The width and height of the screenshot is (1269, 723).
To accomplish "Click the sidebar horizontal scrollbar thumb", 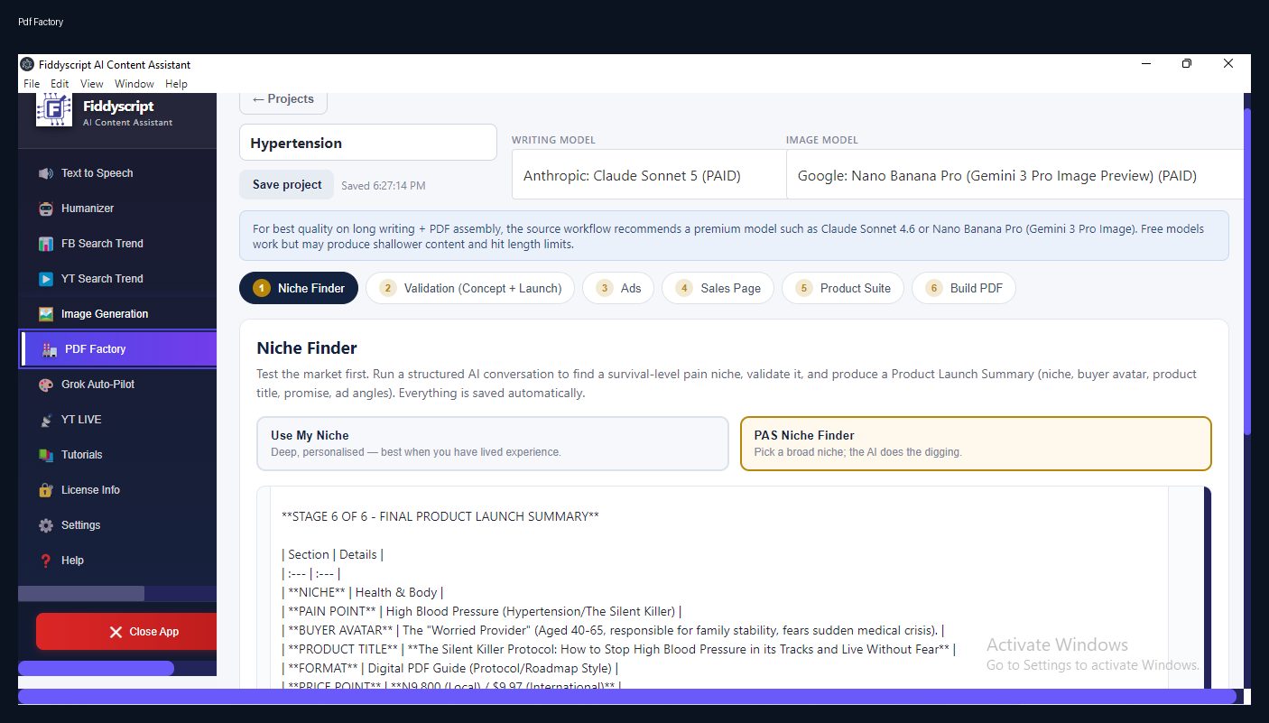I will [x=81, y=594].
